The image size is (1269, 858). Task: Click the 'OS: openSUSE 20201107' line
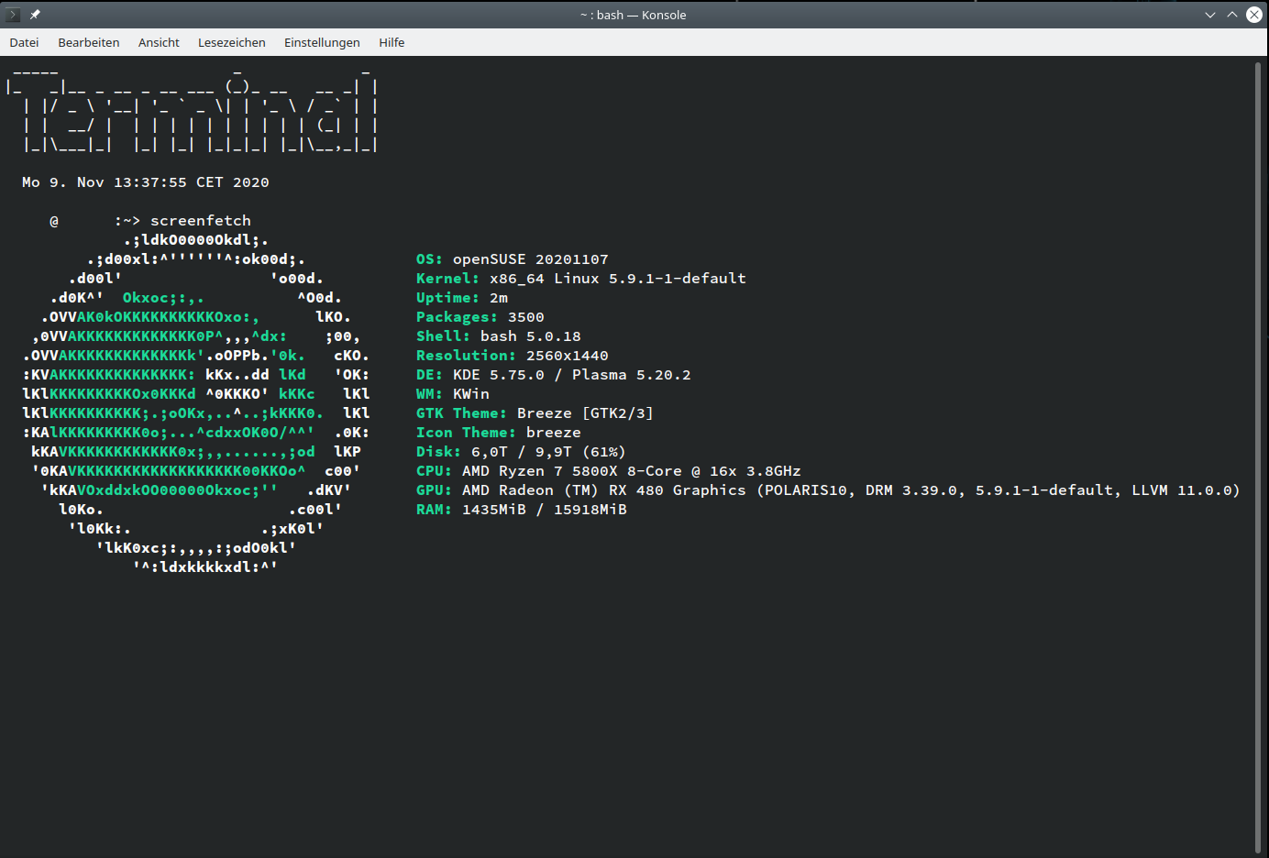[x=513, y=259]
